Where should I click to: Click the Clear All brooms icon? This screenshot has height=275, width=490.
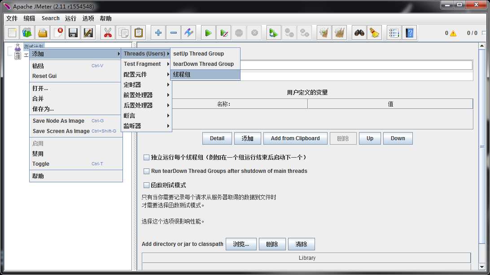[x=339, y=32]
